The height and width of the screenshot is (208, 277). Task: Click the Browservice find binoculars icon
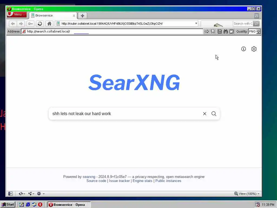(x=226, y=31)
